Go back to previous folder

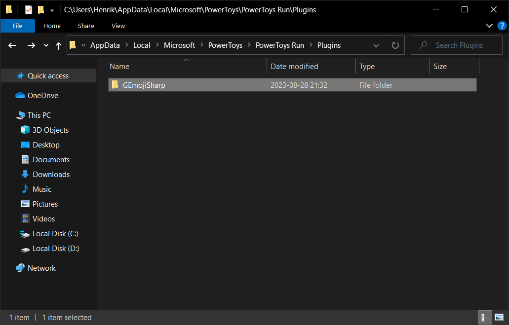click(x=12, y=45)
